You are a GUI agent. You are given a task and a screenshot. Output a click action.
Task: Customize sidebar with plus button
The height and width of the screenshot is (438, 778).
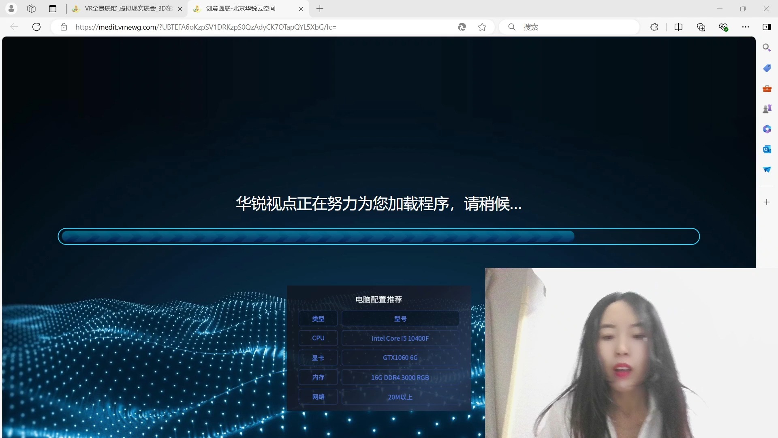tap(767, 202)
